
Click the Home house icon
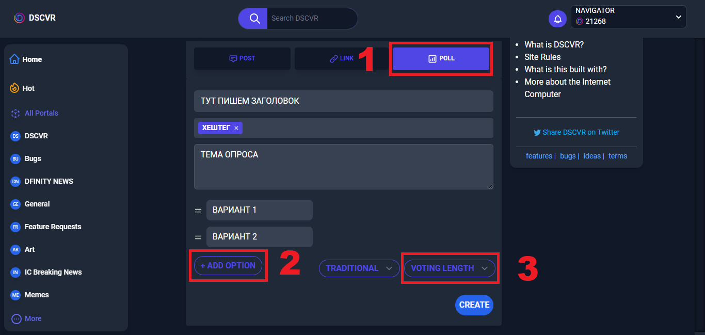click(14, 59)
